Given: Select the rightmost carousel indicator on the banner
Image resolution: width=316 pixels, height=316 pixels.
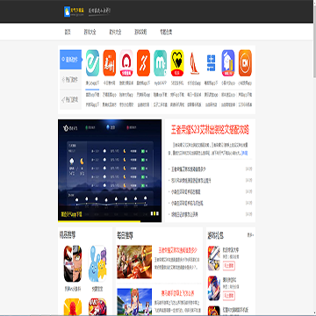Looking at the screenshot, I should pyautogui.click(x=157, y=213).
